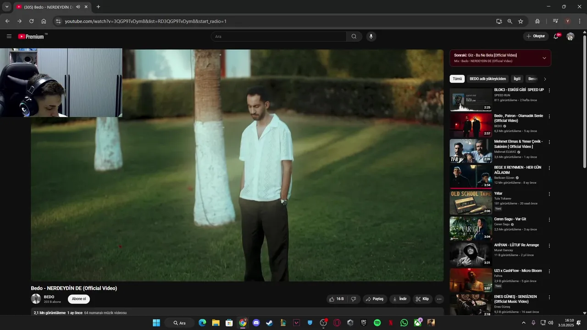Open ENES GÜNEŞ - SENSİZKEN video title
Image resolution: width=587 pixels, height=330 pixels.
(515, 299)
